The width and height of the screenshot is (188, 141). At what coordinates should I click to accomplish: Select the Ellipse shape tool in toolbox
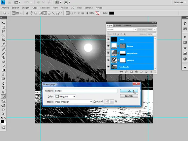coord(3,97)
